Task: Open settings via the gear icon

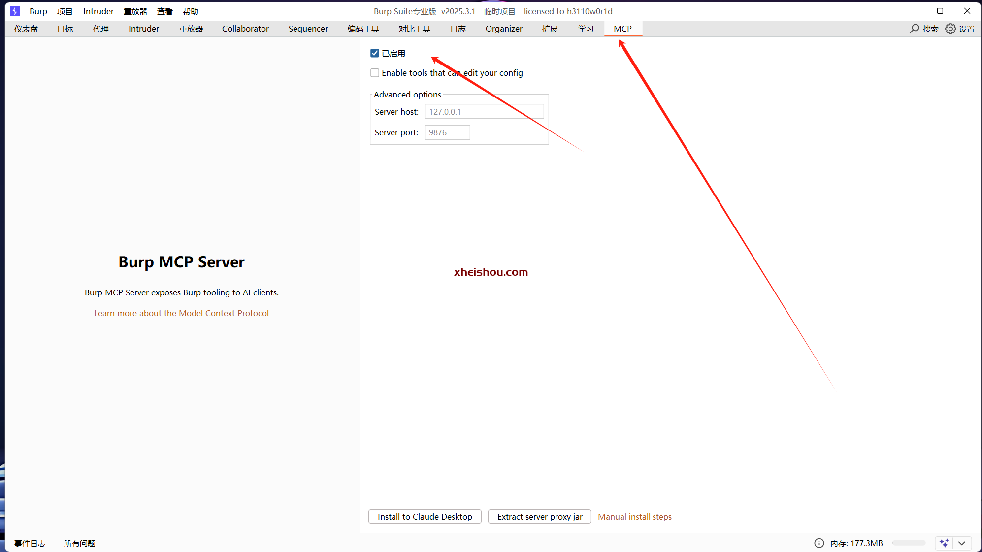Action: (950, 29)
